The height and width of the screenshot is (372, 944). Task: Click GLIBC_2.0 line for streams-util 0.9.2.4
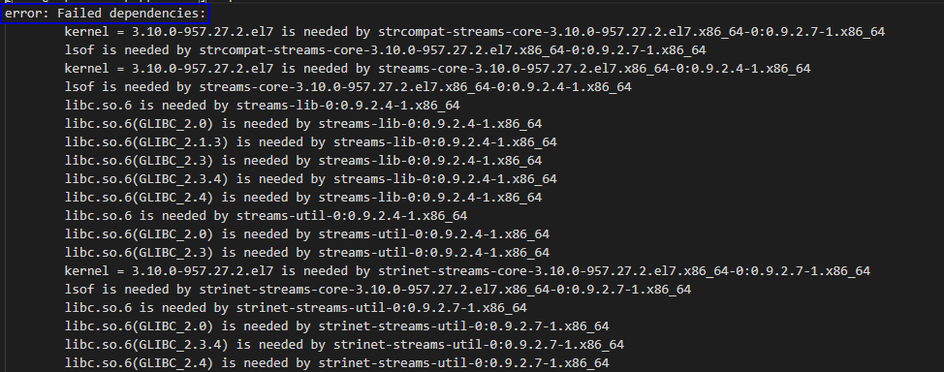pos(307,234)
